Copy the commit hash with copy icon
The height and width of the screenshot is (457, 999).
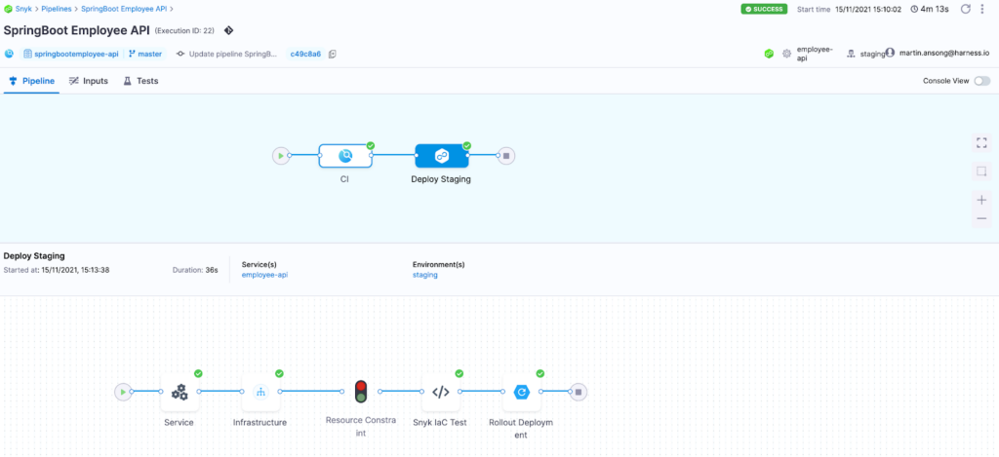(333, 55)
